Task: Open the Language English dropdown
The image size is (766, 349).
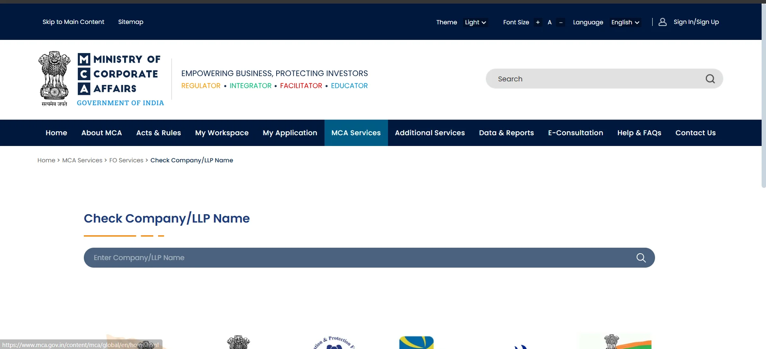Action: tap(625, 22)
